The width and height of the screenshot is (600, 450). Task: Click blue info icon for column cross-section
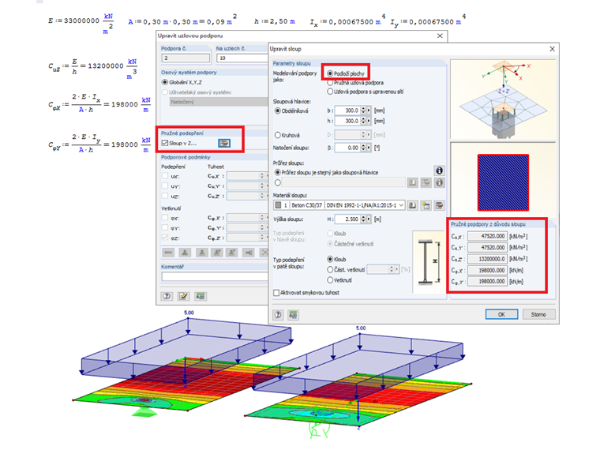[439, 171]
